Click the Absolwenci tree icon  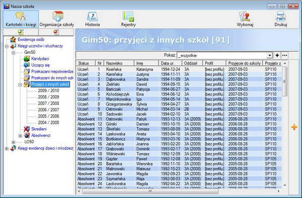pos(27,135)
